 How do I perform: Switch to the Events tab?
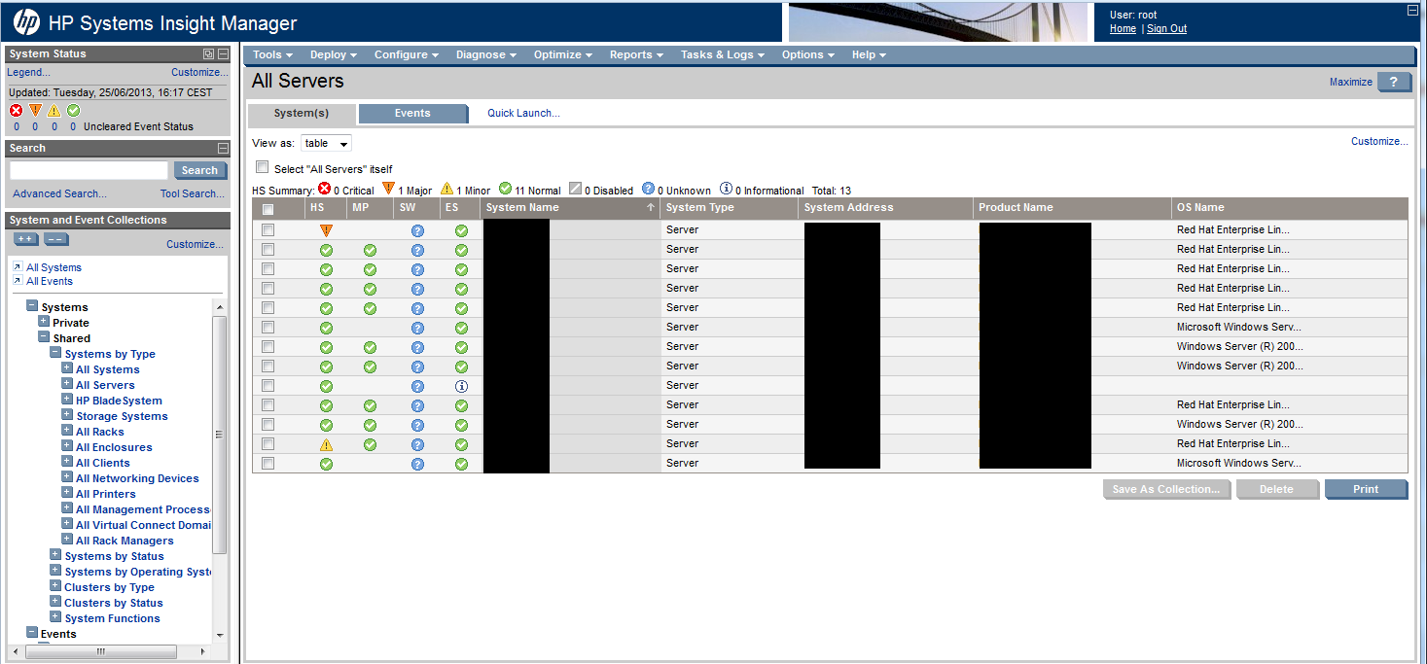[x=412, y=114]
